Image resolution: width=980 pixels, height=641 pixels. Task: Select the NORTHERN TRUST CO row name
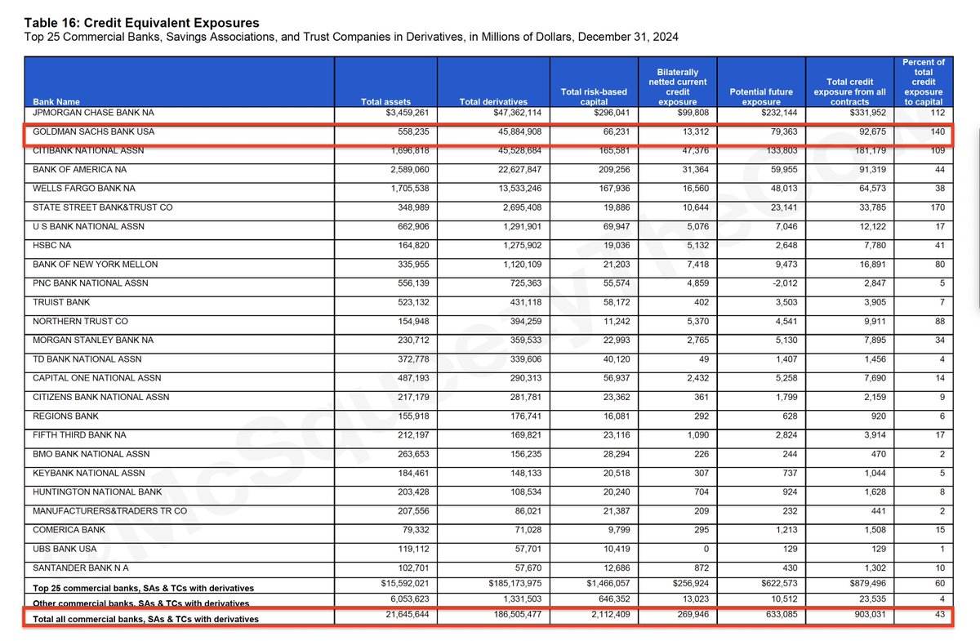point(81,321)
